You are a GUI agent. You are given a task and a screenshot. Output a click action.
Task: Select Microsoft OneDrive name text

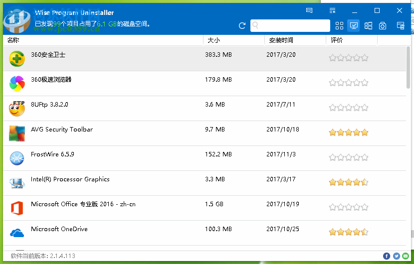point(59,229)
